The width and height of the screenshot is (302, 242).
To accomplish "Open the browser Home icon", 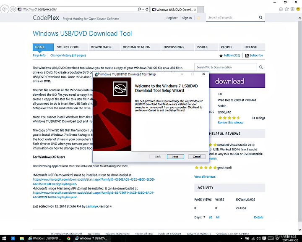I will coord(281,9).
